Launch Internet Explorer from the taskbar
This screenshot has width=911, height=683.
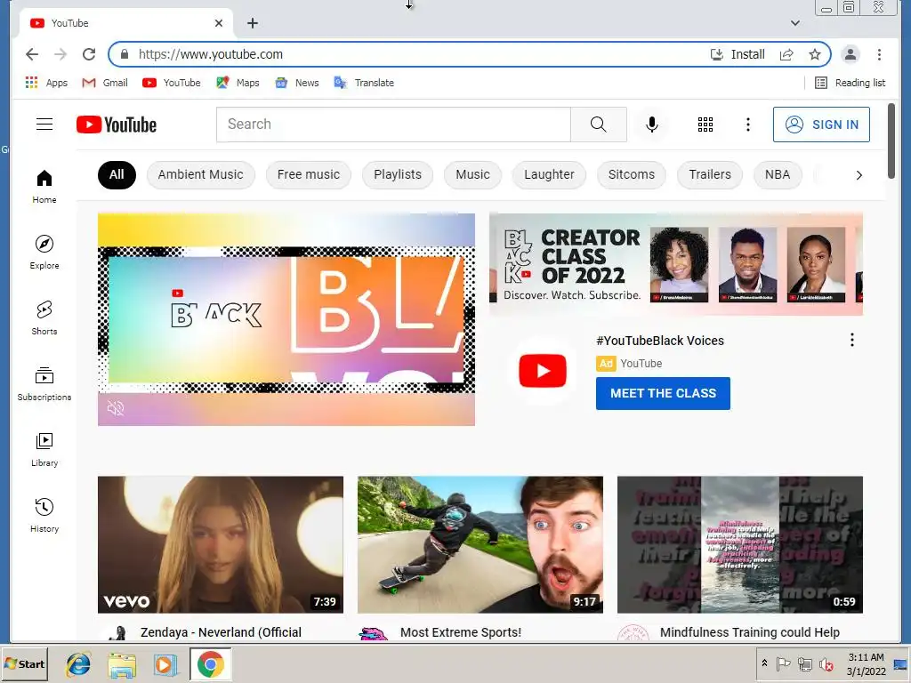tap(78, 664)
